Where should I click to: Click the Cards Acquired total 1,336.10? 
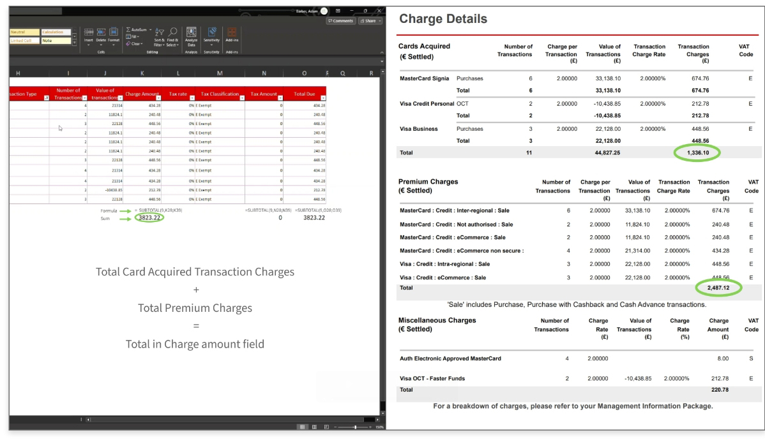point(698,152)
